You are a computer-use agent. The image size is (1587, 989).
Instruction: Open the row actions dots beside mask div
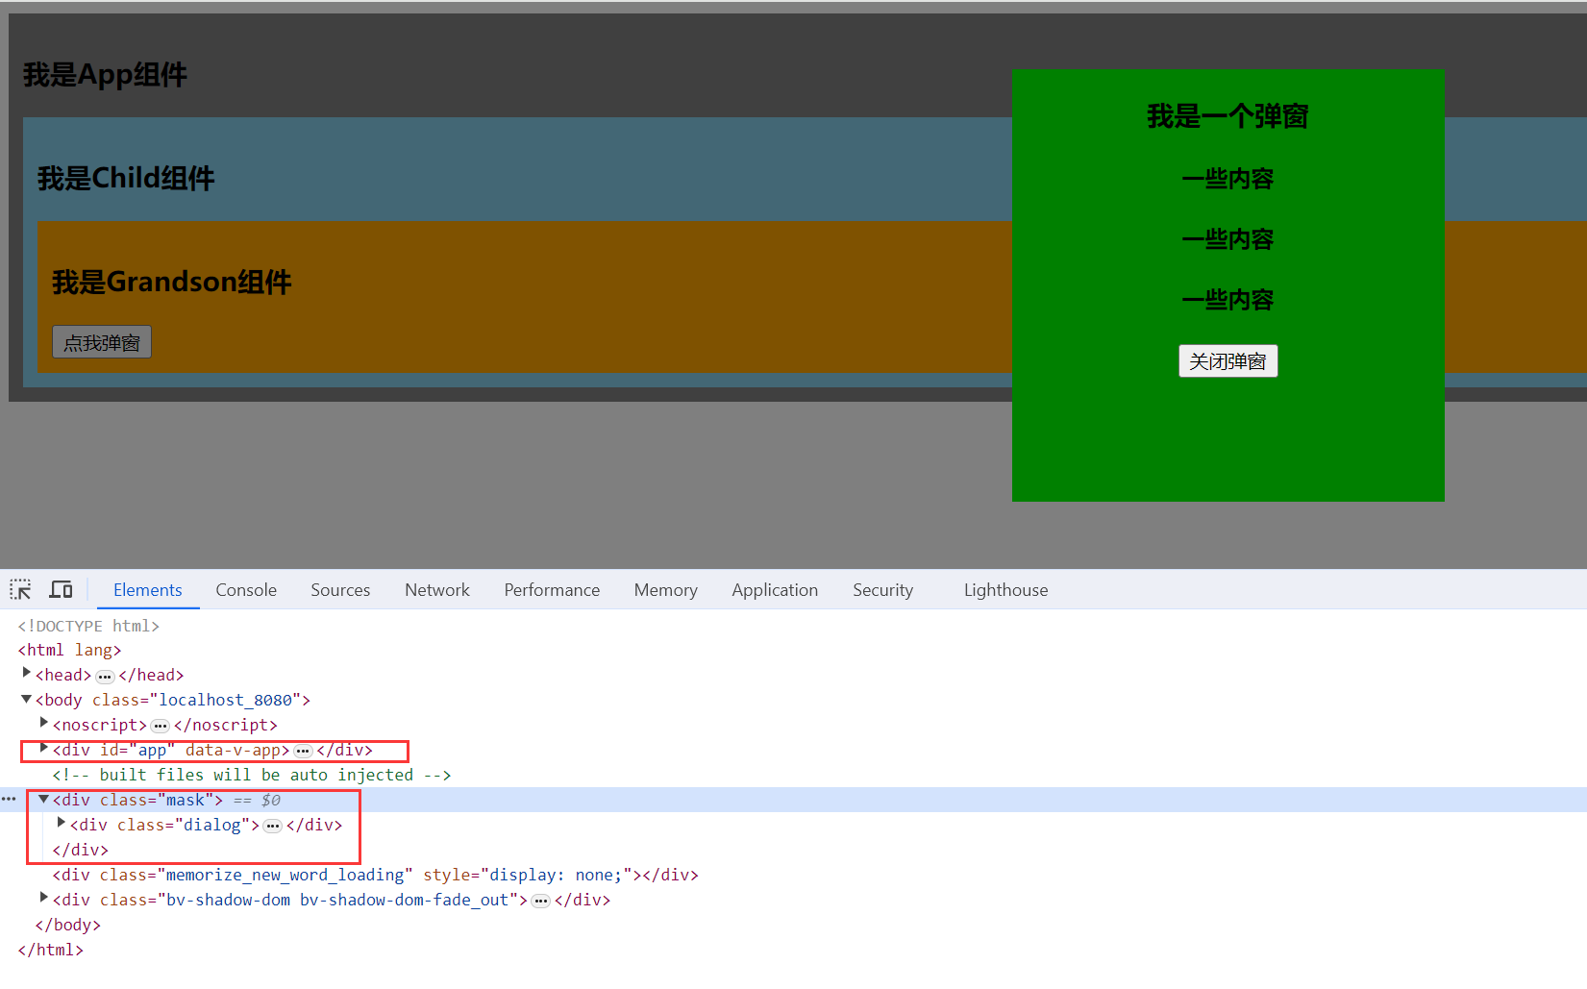(x=9, y=800)
